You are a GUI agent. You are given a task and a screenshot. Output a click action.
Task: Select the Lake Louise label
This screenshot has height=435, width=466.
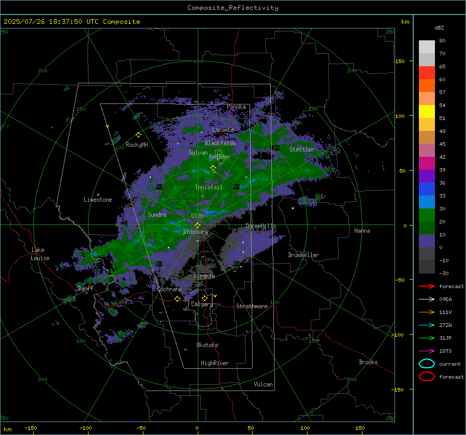[x=40, y=254]
